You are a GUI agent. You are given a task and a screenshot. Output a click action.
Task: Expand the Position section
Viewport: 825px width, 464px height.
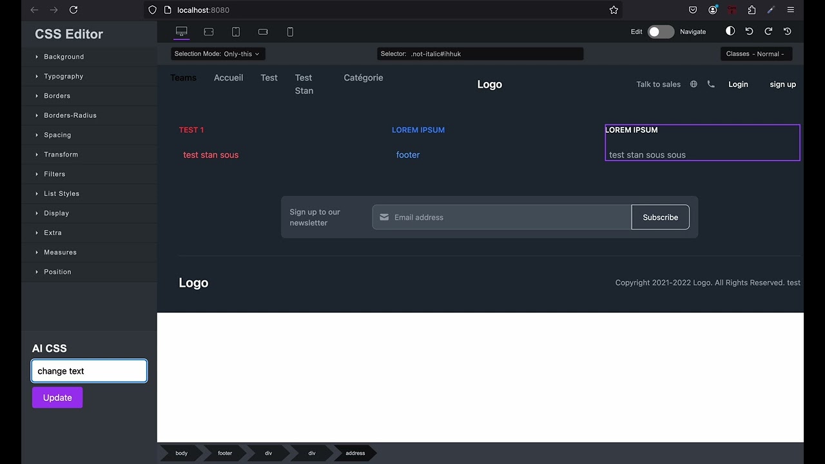point(89,272)
